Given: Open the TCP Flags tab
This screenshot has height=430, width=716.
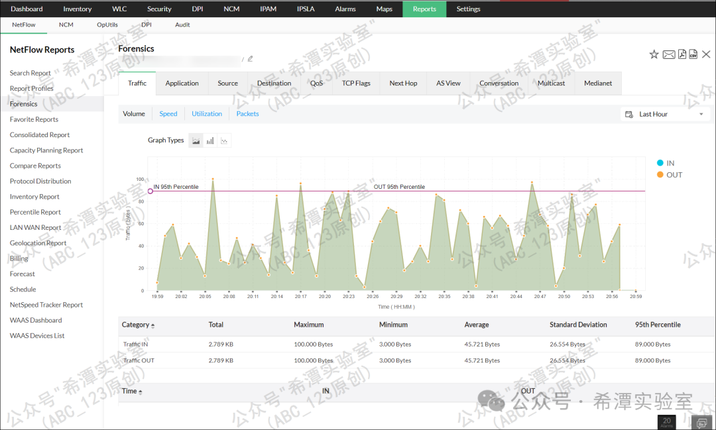Looking at the screenshot, I should (356, 83).
